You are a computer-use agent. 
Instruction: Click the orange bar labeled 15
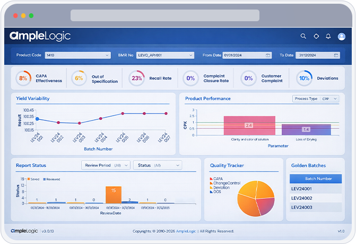pyautogui.click(x=114, y=195)
